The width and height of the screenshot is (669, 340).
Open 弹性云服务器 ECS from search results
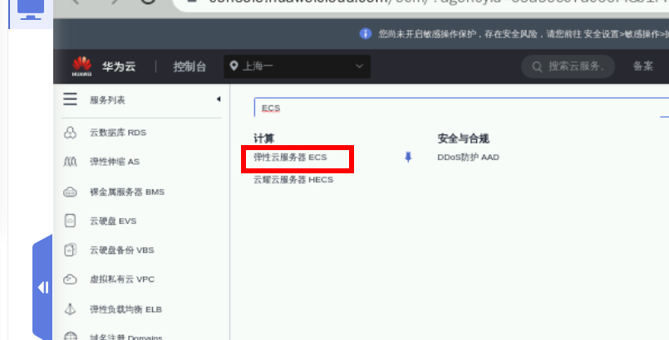click(x=290, y=158)
